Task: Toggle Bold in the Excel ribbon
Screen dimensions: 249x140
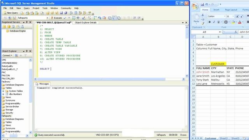Action: 210,22
